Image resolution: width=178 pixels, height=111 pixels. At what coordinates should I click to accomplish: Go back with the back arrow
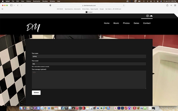(x=18, y=5)
